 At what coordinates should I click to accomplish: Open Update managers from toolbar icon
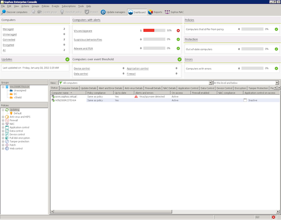click(x=103, y=12)
